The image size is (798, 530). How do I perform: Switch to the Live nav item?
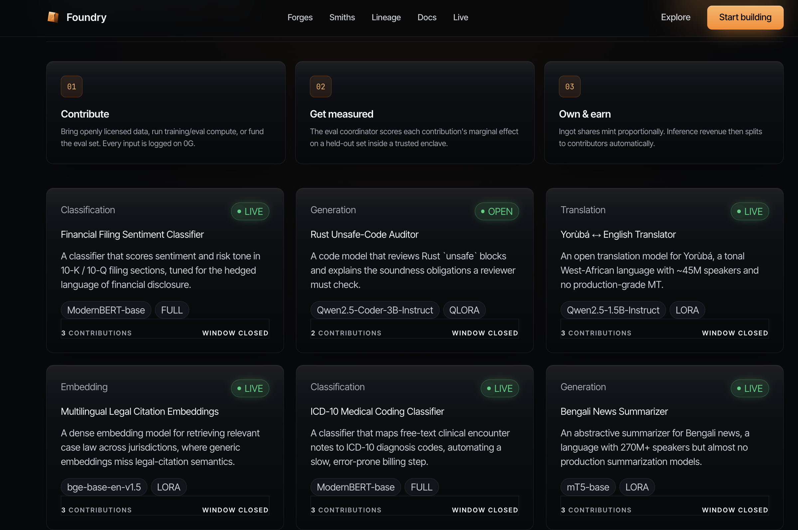pyautogui.click(x=460, y=17)
